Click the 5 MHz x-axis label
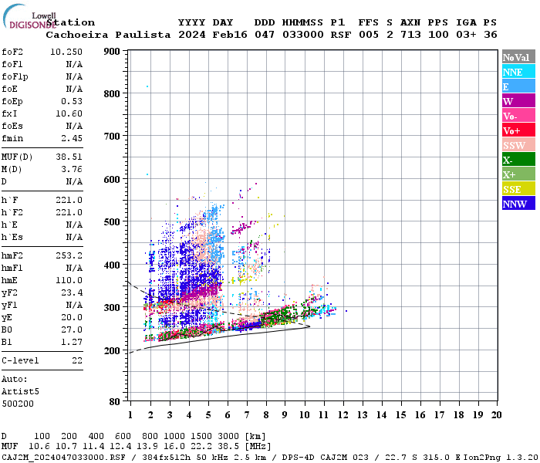Viewport: 540px width, 463px height. (x=208, y=415)
